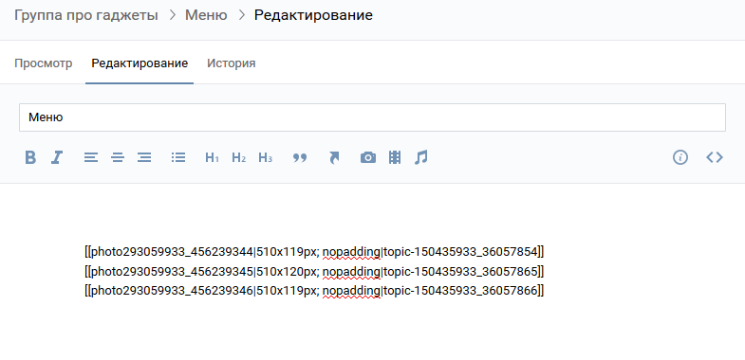Screen dimensions: 745x360
Task: Insert a blockquote with the quote icon
Action: click(300, 158)
